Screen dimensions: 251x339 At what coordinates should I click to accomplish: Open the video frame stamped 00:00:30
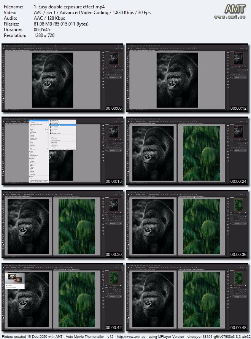[62, 224]
